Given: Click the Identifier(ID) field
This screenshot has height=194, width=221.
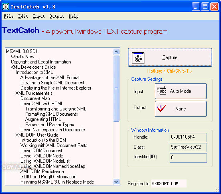Looking at the screenshot, I should click(x=188, y=158).
